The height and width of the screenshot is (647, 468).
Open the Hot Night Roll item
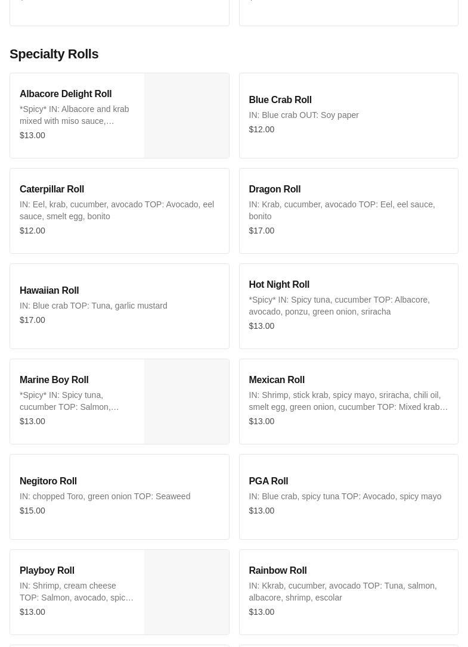(348, 306)
